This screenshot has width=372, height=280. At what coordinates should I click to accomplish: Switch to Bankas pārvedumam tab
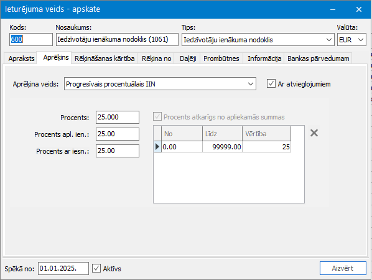pos(318,58)
